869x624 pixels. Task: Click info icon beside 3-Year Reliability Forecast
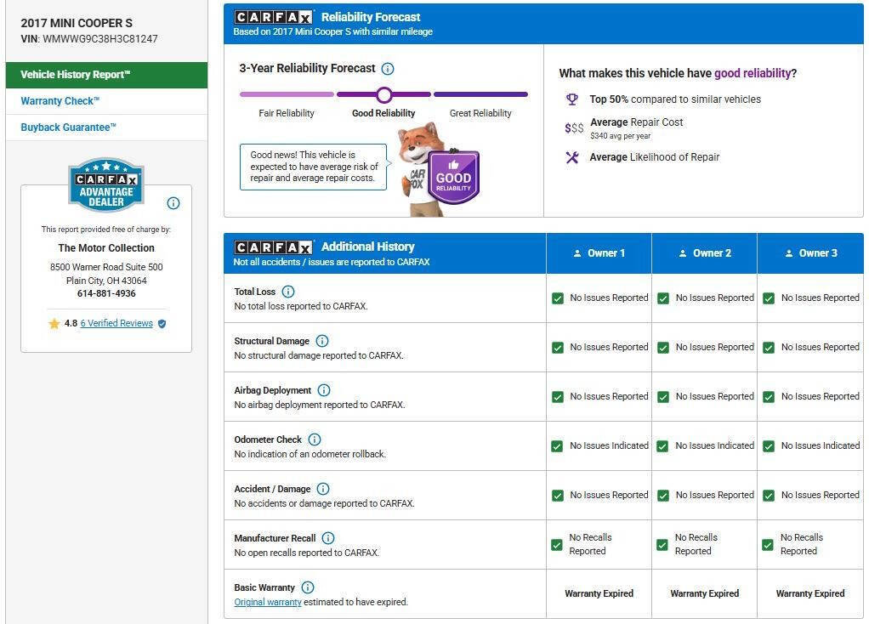[x=388, y=69]
